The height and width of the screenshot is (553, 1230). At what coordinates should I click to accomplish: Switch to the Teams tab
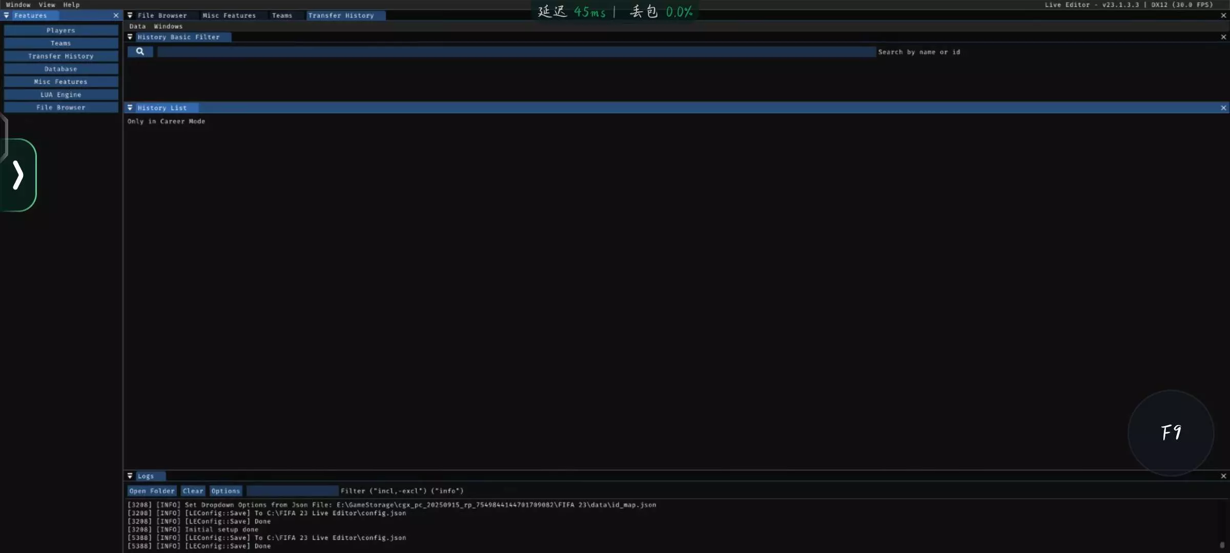[x=282, y=15]
